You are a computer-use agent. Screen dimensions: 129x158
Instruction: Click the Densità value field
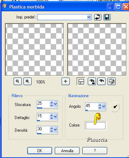point(43,129)
